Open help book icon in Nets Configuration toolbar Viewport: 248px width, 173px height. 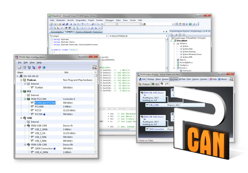[39, 67]
